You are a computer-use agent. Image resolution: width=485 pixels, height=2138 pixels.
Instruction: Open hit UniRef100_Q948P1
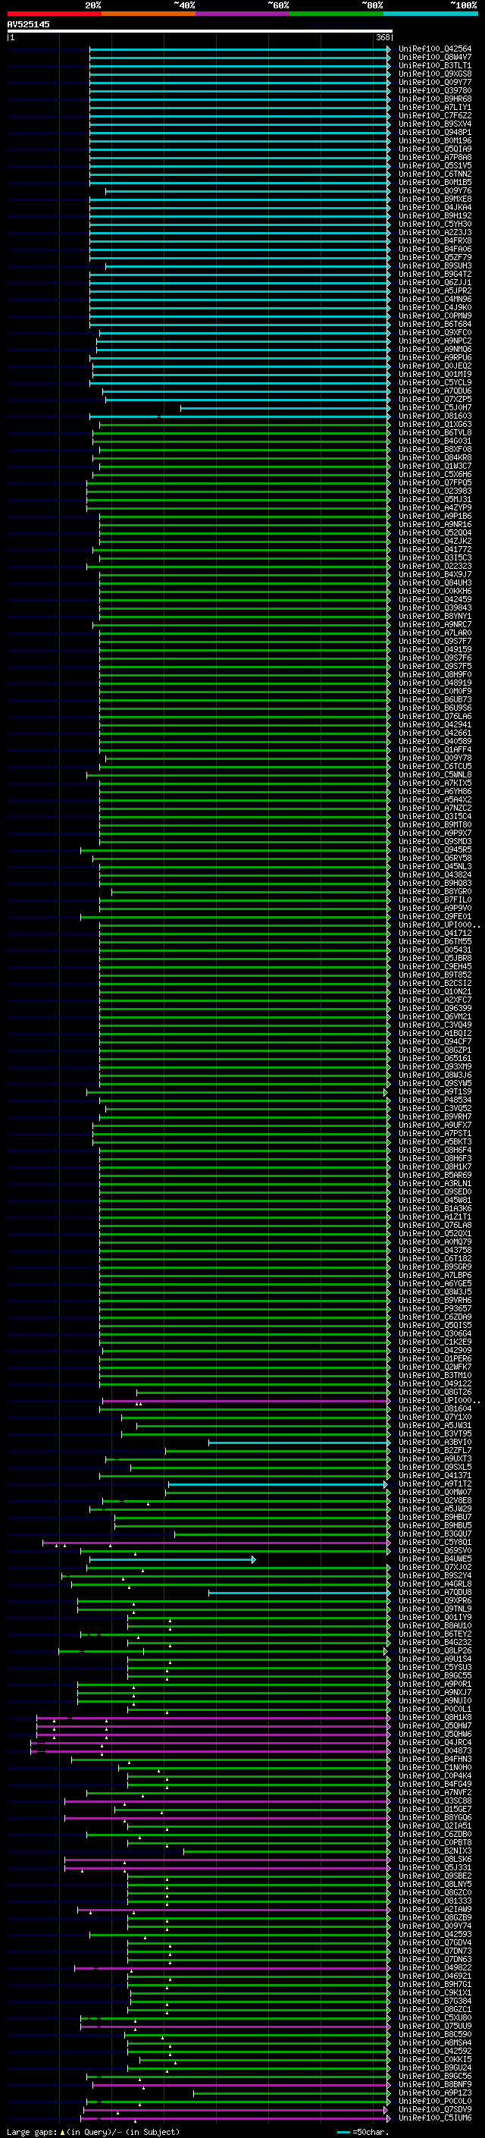434,132
